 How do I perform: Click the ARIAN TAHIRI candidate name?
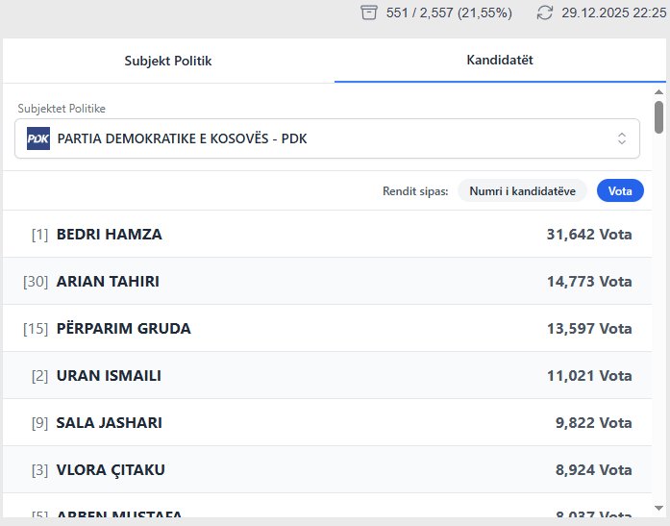[108, 282]
